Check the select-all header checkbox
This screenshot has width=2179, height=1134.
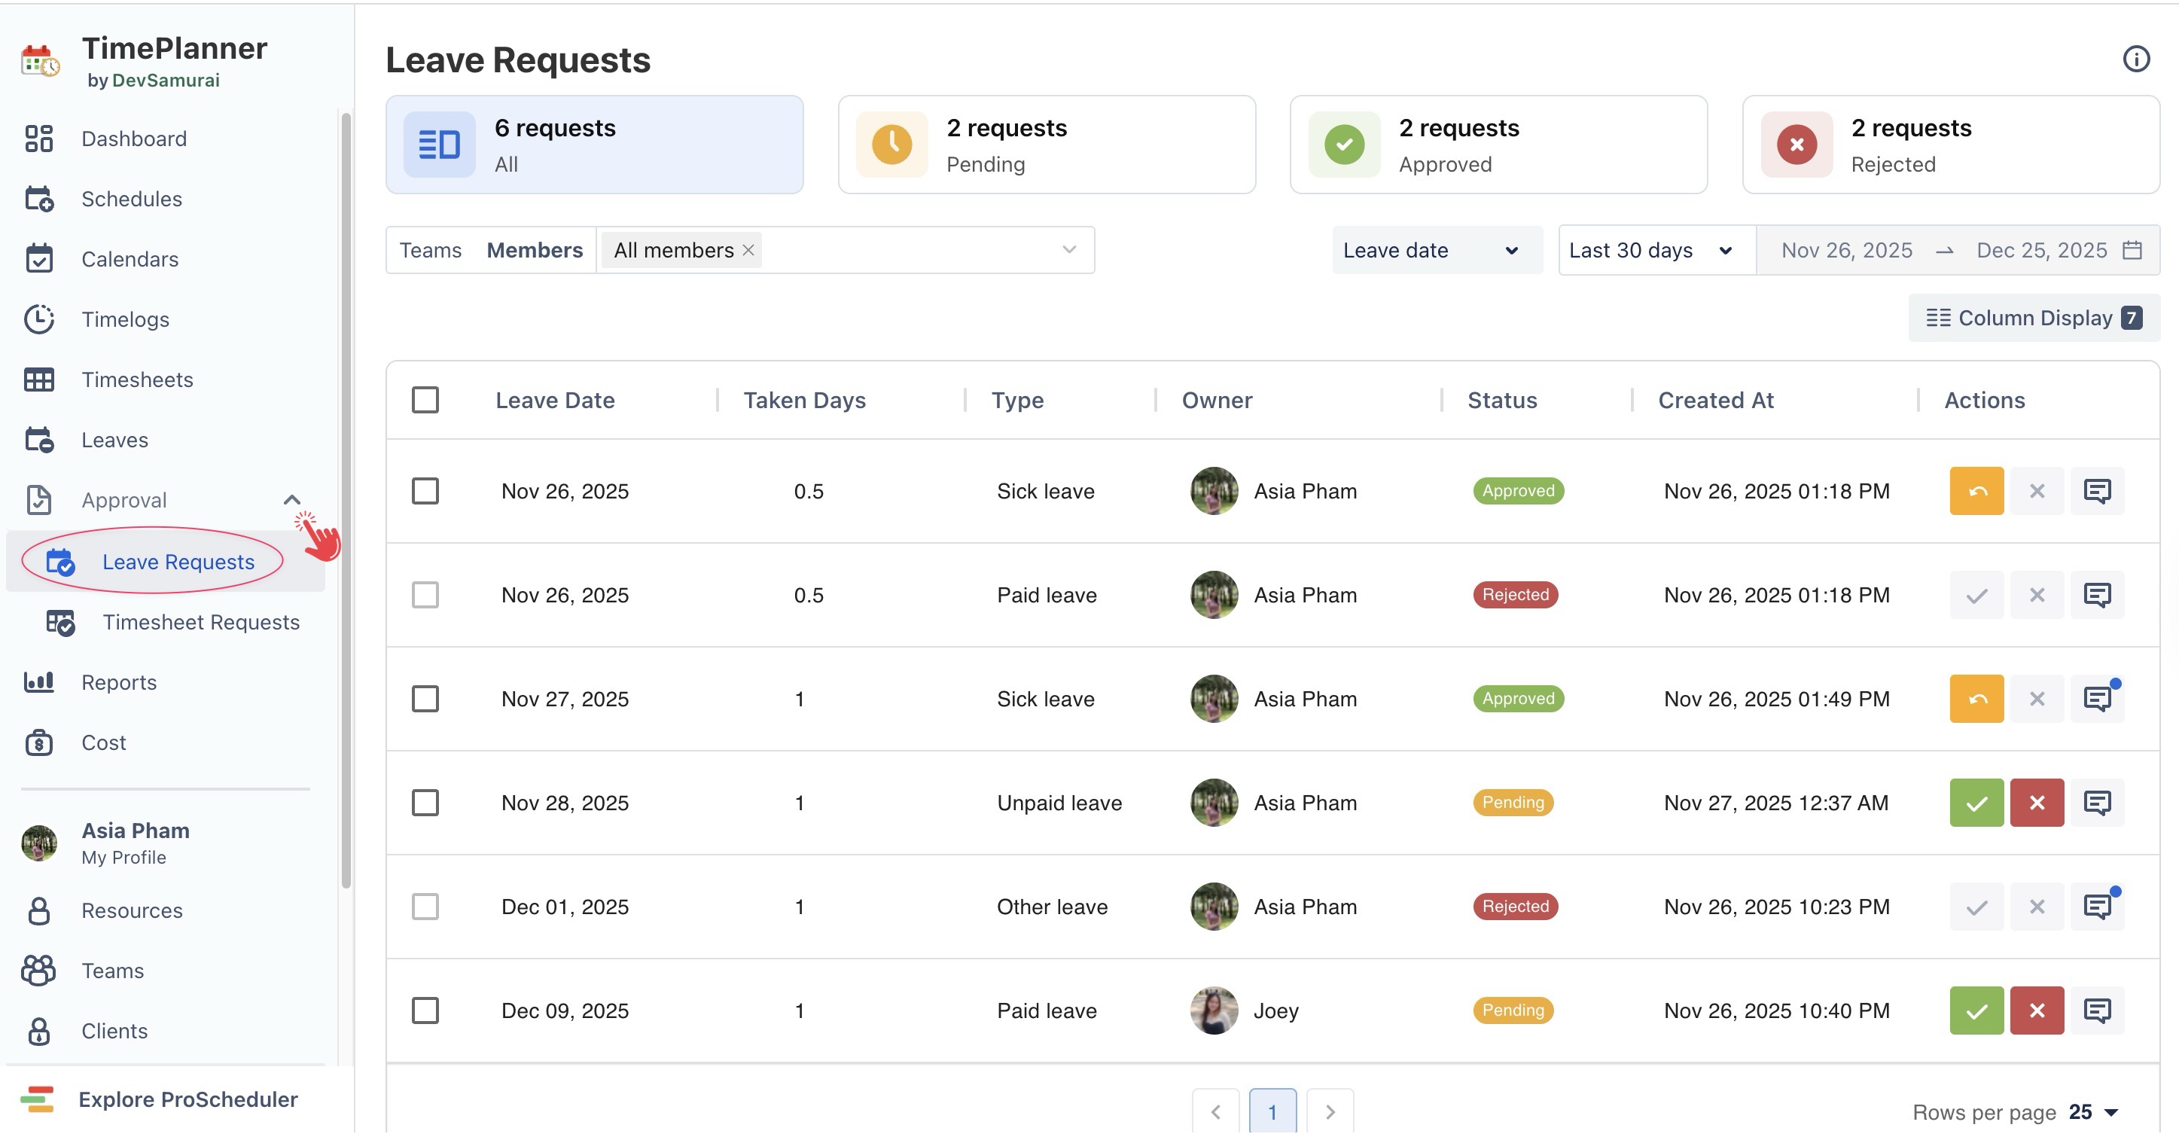click(425, 400)
